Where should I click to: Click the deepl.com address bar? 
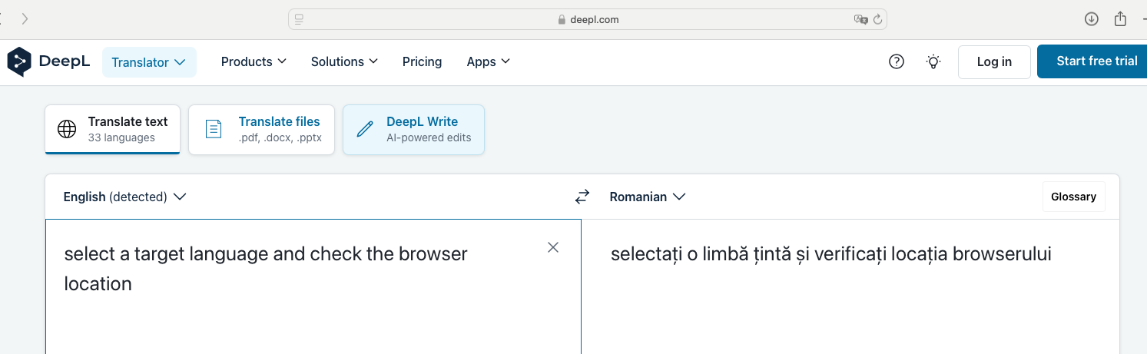pos(588,19)
